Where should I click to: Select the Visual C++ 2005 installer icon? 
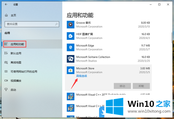click(x=71, y=96)
